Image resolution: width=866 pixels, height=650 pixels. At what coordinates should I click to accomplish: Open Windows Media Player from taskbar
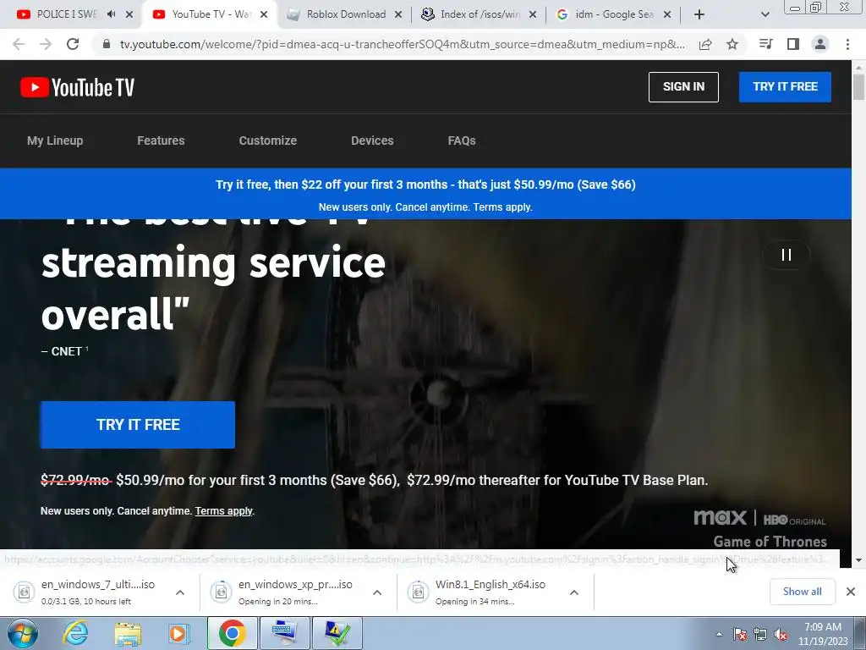(178, 633)
